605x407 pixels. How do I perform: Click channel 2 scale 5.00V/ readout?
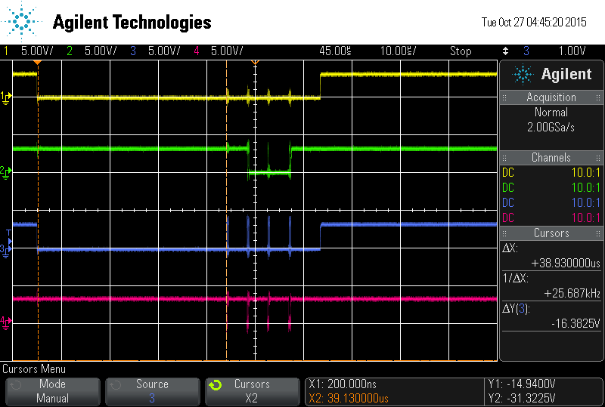click(101, 51)
